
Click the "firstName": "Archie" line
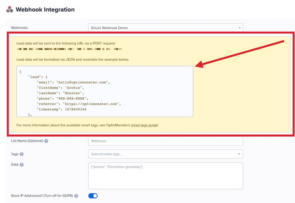click(60, 88)
